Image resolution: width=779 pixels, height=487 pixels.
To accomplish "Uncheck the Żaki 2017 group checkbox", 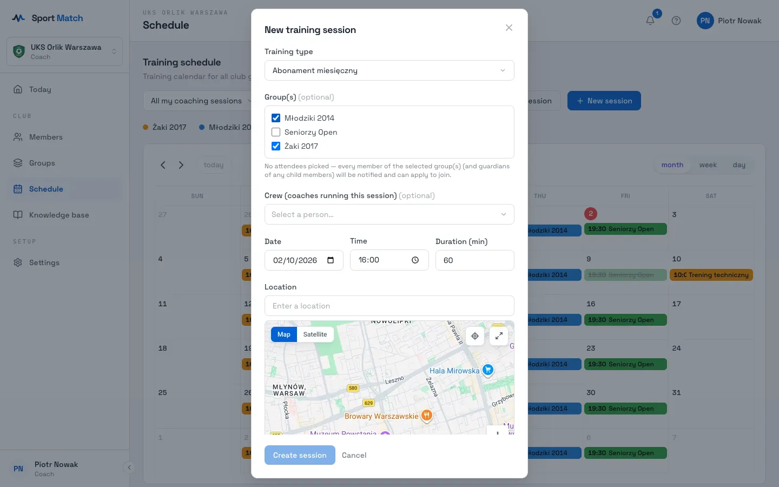I will [x=276, y=146].
